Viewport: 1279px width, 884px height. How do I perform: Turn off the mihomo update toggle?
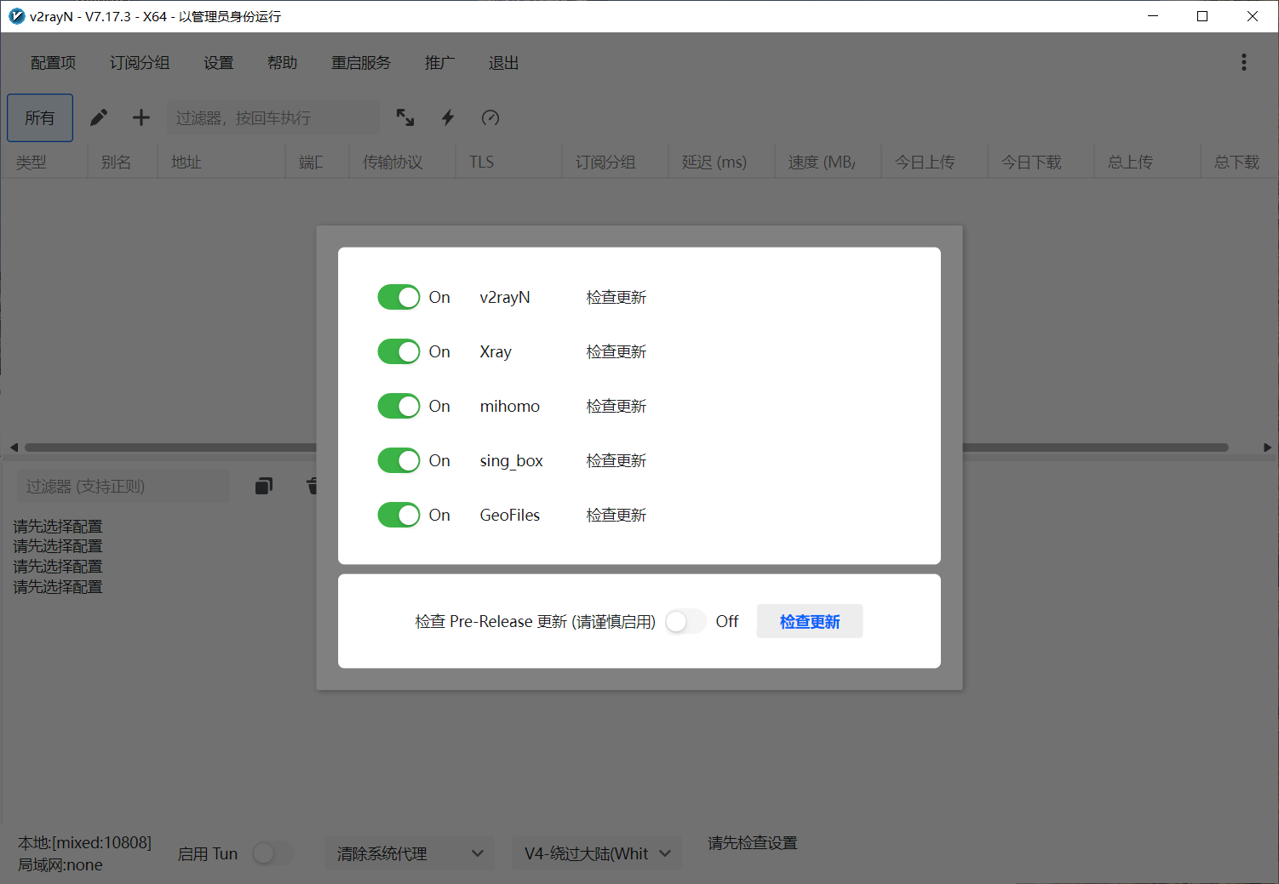(399, 406)
